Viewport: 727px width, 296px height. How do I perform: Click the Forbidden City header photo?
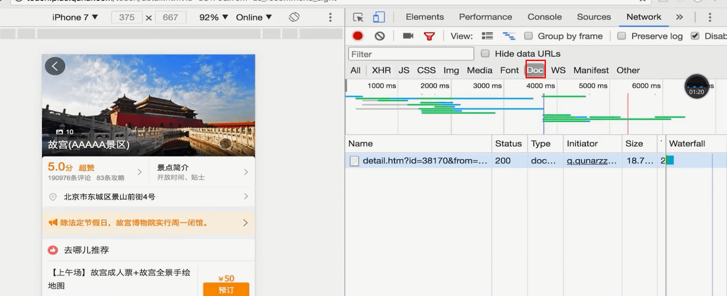tap(148, 105)
